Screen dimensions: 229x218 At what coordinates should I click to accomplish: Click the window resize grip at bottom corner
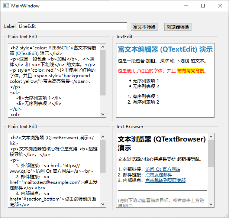click(x=227, y=216)
